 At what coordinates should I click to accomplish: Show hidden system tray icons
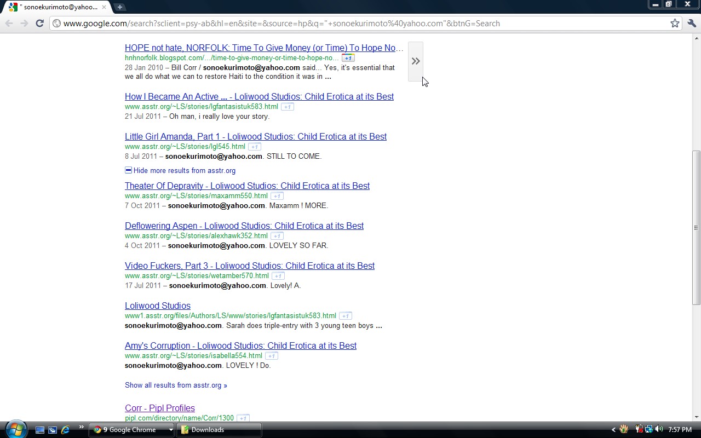[614, 430]
